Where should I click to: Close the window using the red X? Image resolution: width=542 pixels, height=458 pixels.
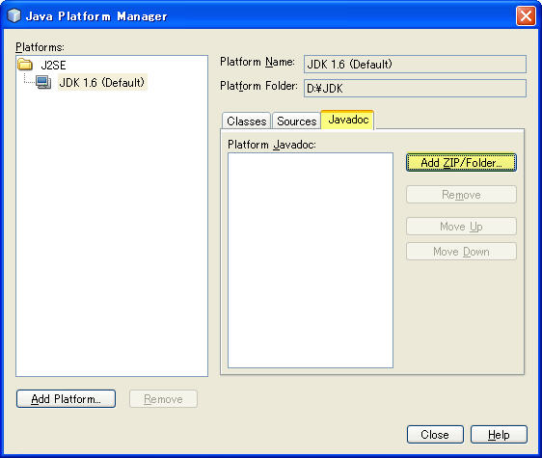pyautogui.click(x=526, y=15)
